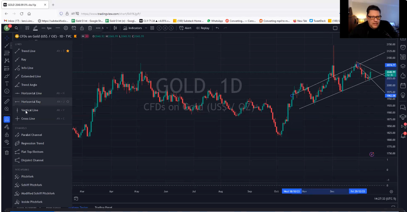Open calendar panel in right sidebar
The image size is (407, 212).
click(403, 86)
